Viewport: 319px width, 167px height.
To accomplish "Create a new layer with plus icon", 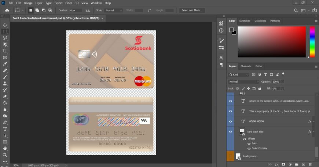I will point(303,164).
